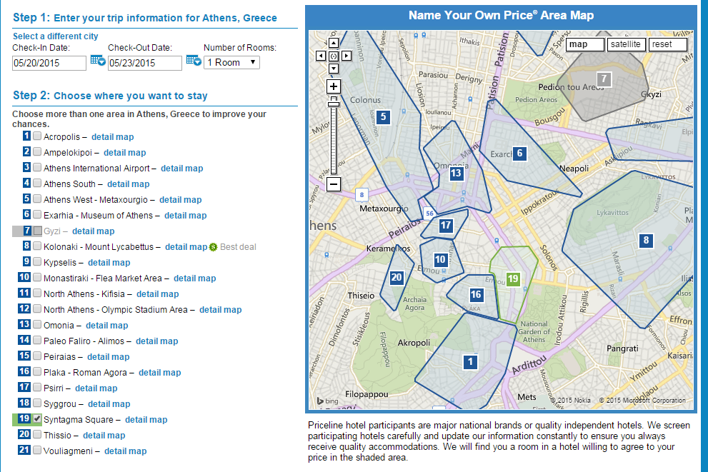Open the Number of Rooms dropdown
This screenshot has width=708, height=472.
click(x=231, y=62)
